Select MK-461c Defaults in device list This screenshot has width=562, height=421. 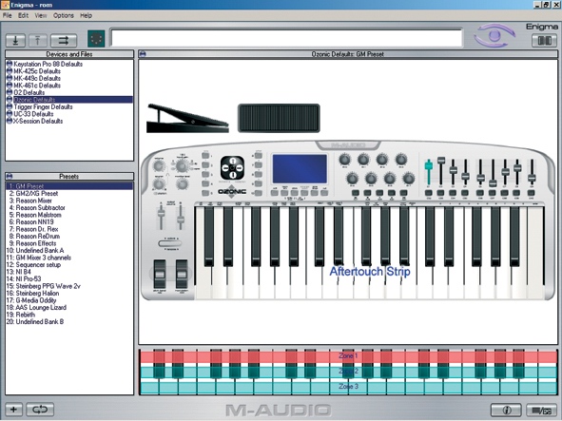(37, 86)
